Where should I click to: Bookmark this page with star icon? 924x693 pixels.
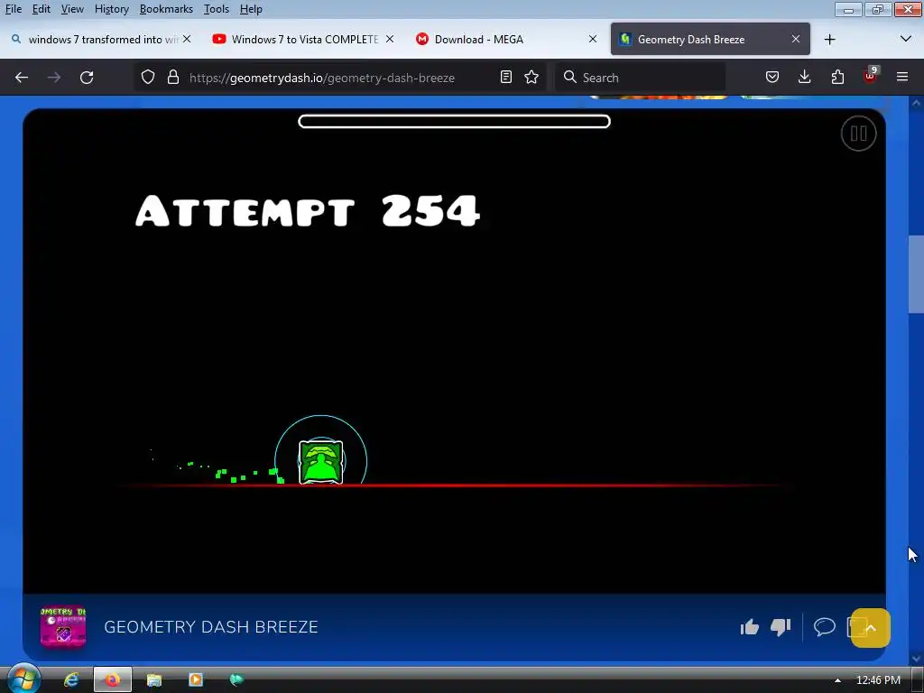[x=531, y=78]
